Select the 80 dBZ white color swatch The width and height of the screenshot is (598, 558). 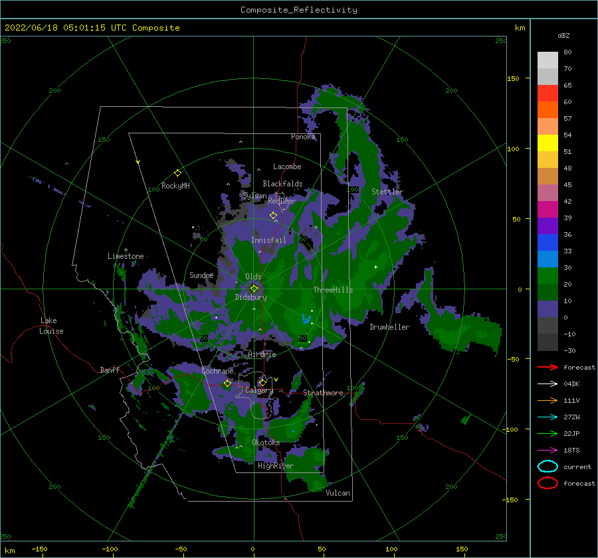click(548, 60)
